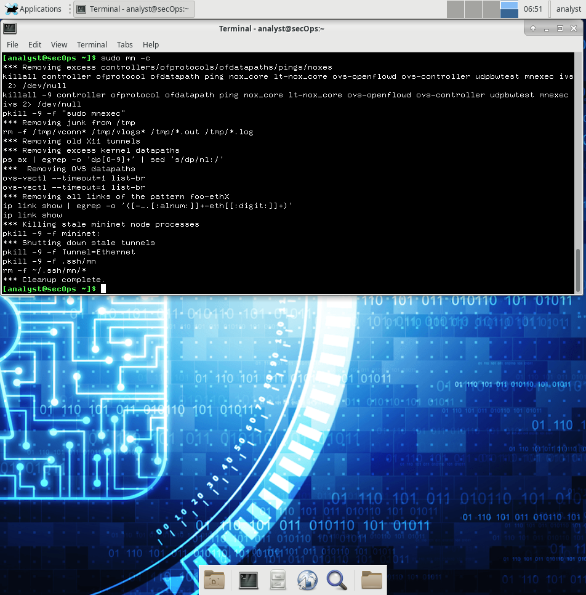This screenshot has width=586, height=595.
Task: Switch to the fourth workspace in pager
Action: (x=510, y=9)
